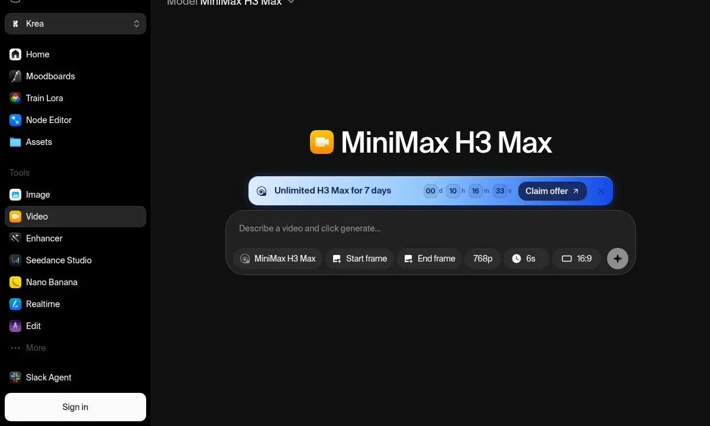Open Node Editor label in sidebar
710x426 pixels.
tap(49, 120)
